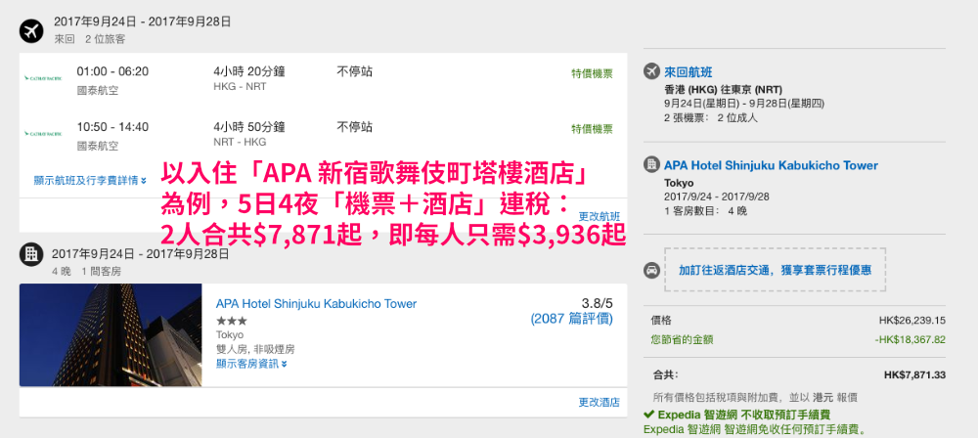The width and height of the screenshot is (978, 438).
Task: Click Cathay Pacific logo on 01:00 flight
Action: [43, 78]
